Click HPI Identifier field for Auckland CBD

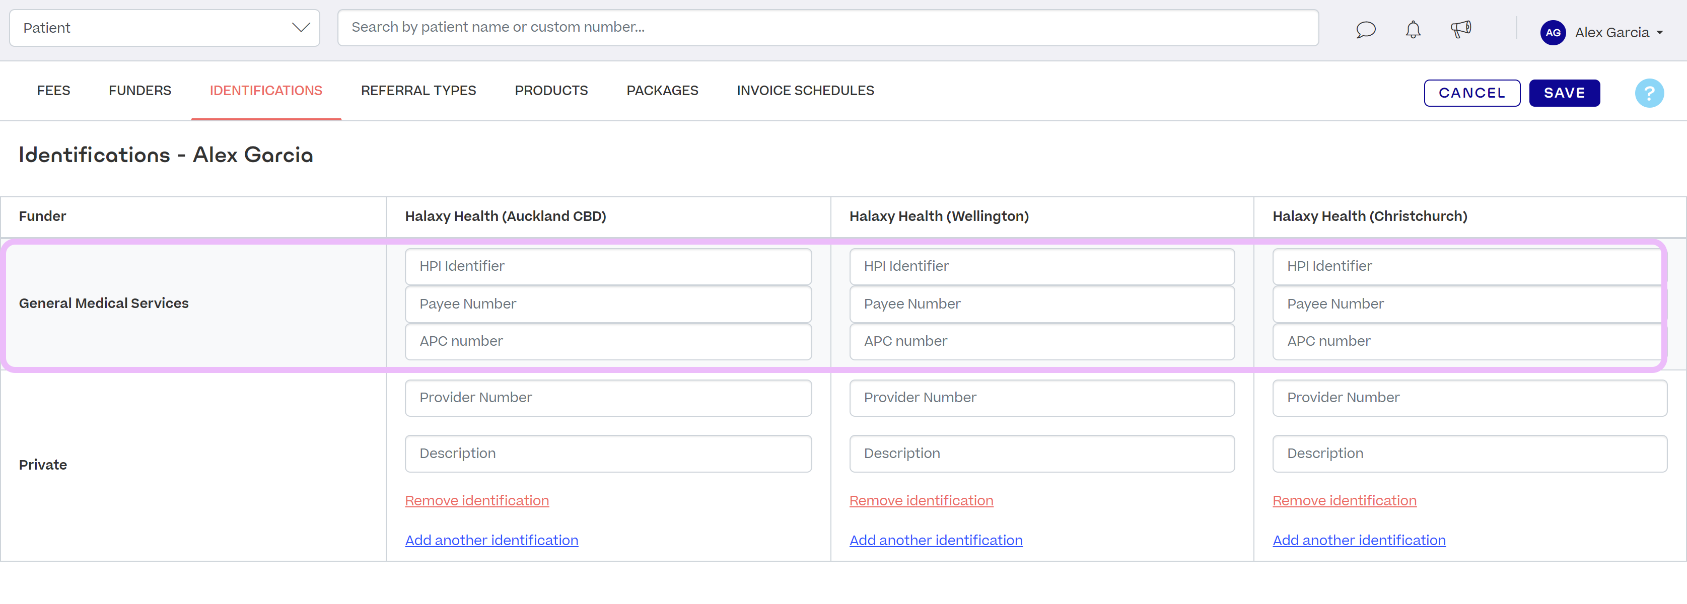point(608,266)
